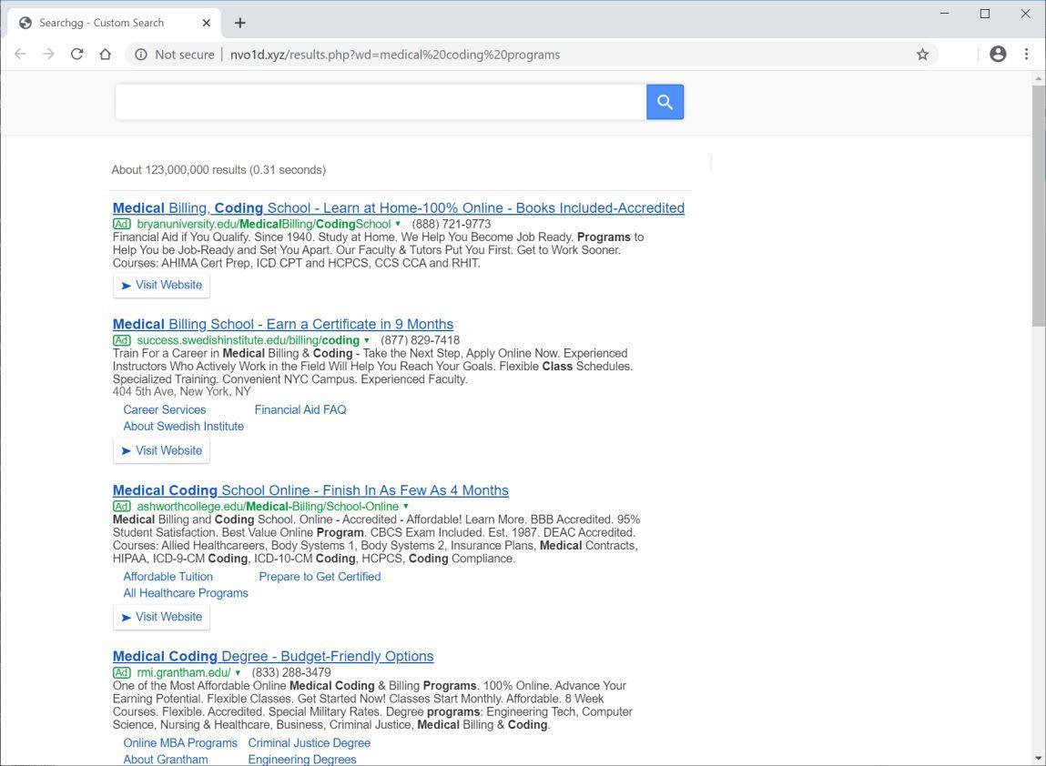Click the Ad badge beside ashworthcollege.edu
The width and height of the screenshot is (1046, 766).
[121, 506]
